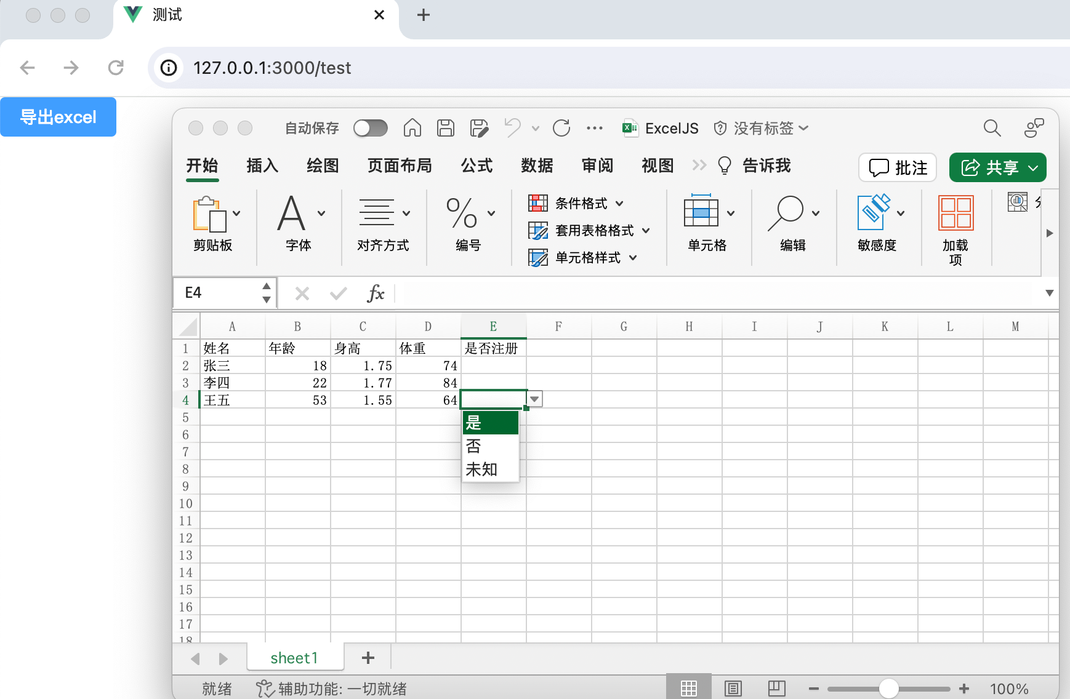Open the alignment (对齐方式) icon
Screen dimensions: 1070x699
pyautogui.click(x=377, y=213)
